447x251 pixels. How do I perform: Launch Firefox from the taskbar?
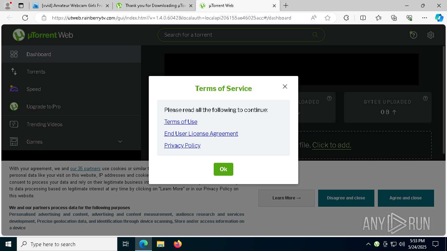coord(177,244)
